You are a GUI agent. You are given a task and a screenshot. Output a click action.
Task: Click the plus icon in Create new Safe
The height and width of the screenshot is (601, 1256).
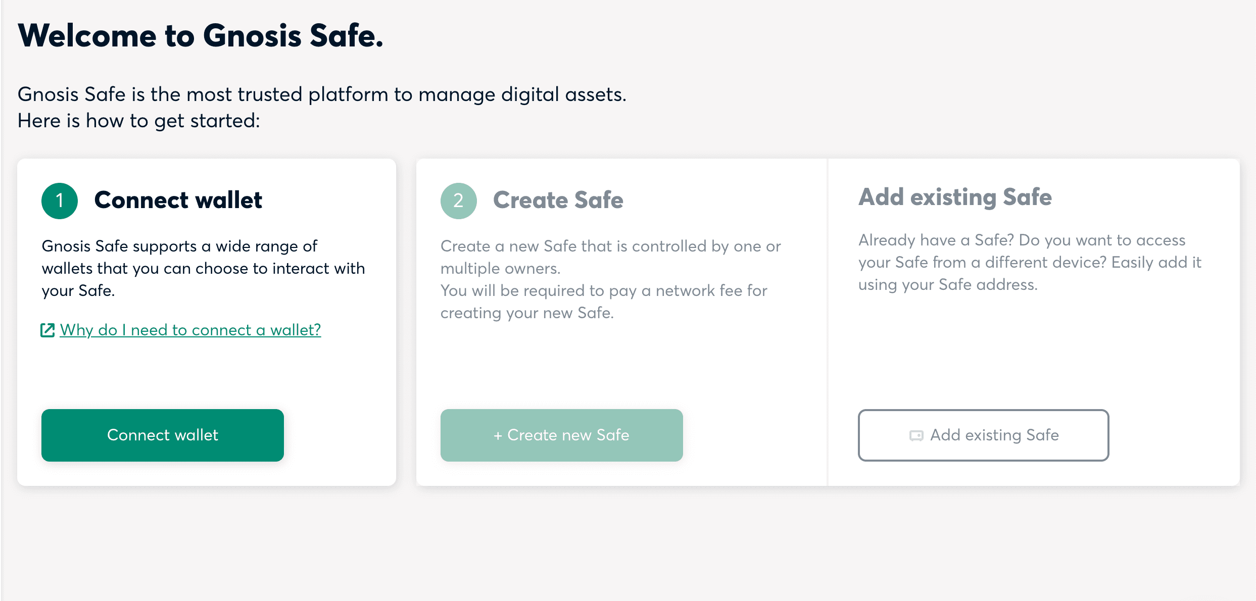pos(498,435)
